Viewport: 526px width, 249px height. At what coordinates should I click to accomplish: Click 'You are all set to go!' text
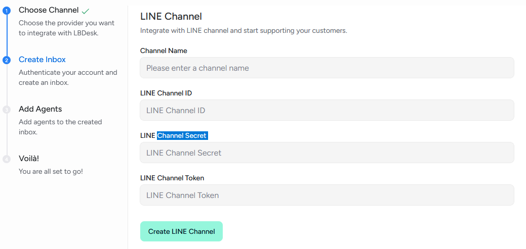[51, 171]
